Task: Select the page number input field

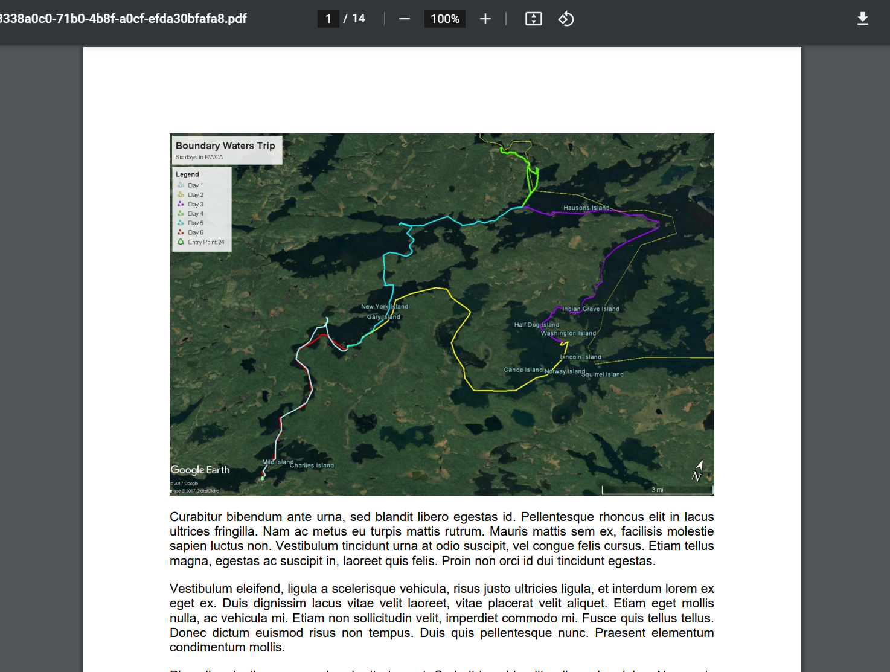Action: [x=328, y=19]
